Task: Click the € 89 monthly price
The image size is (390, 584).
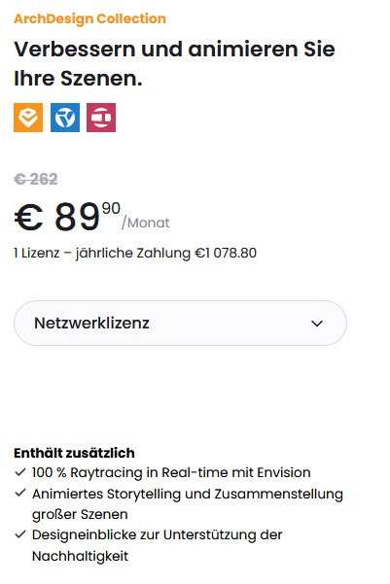Action: [57, 217]
